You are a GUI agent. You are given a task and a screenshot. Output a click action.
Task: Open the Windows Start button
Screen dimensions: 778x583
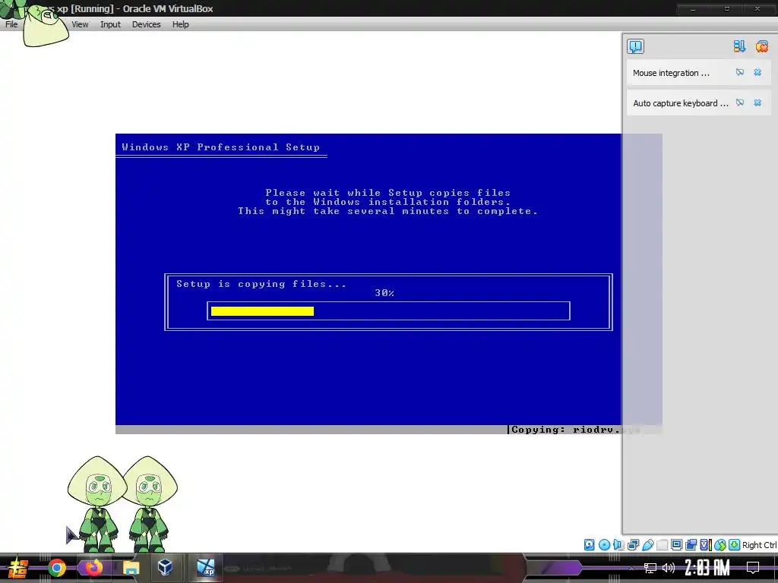(x=18, y=568)
